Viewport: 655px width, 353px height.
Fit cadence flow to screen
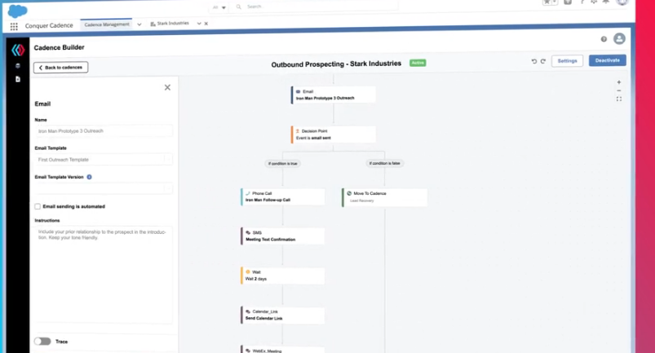tap(619, 99)
